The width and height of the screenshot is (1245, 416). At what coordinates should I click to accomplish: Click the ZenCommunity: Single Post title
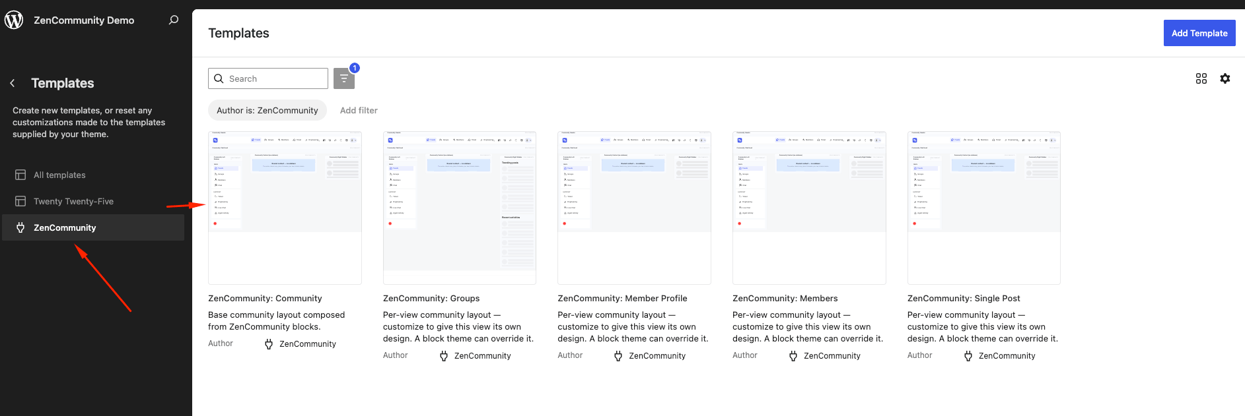pos(964,299)
